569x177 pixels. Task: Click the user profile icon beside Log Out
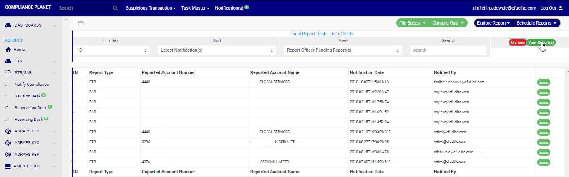pyautogui.click(x=561, y=8)
